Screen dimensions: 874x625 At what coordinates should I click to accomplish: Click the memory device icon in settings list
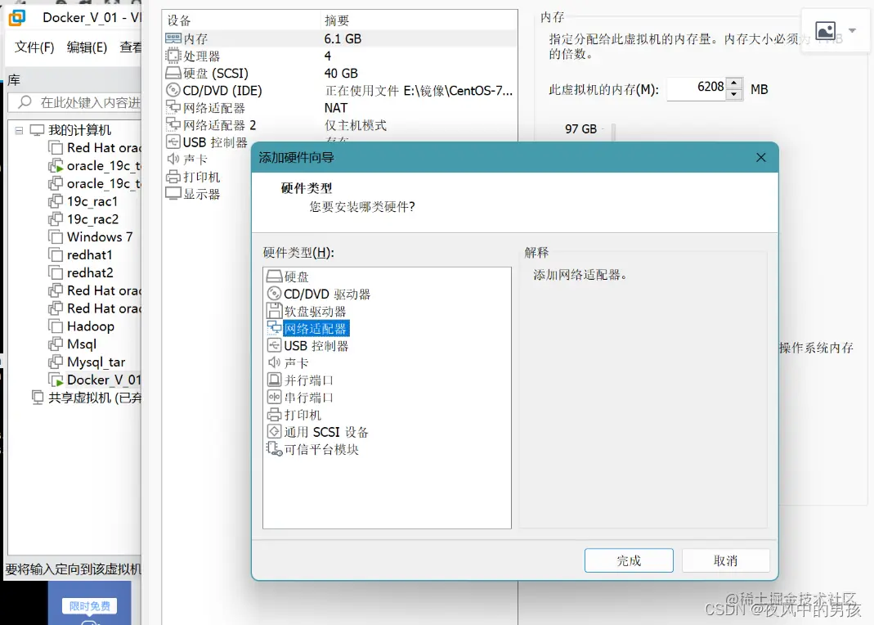173,38
